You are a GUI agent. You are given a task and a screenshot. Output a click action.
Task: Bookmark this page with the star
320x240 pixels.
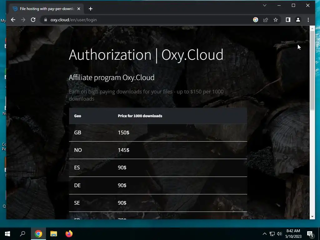pyautogui.click(x=276, y=20)
